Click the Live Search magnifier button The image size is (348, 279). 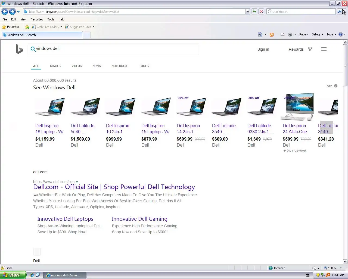pyautogui.click(x=340, y=12)
